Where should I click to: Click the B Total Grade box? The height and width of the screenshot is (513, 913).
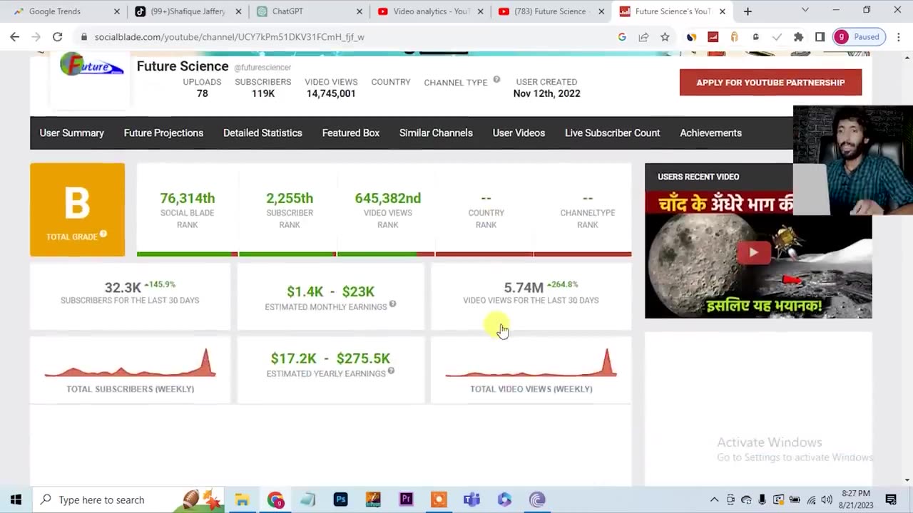tap(77, 209)
